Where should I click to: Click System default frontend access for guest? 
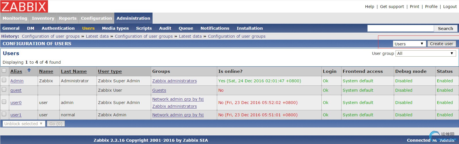(358, 90)
